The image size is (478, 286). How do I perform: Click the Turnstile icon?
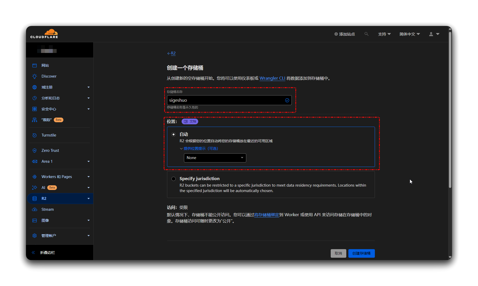click(35, 135)
